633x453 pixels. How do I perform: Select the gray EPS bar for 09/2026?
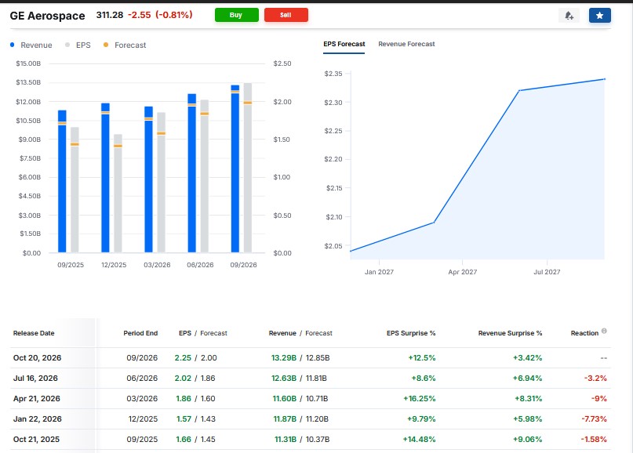(248, 168)
